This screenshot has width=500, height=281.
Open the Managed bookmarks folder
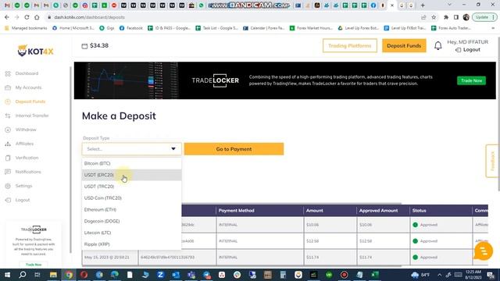pyautogui.click(x=26, y=28)
